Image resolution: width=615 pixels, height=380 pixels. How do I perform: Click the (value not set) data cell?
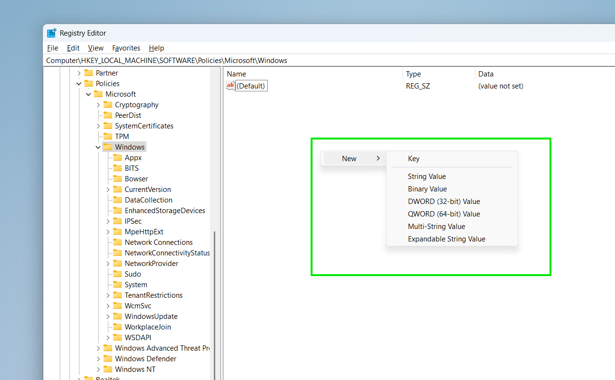[501, 86]
